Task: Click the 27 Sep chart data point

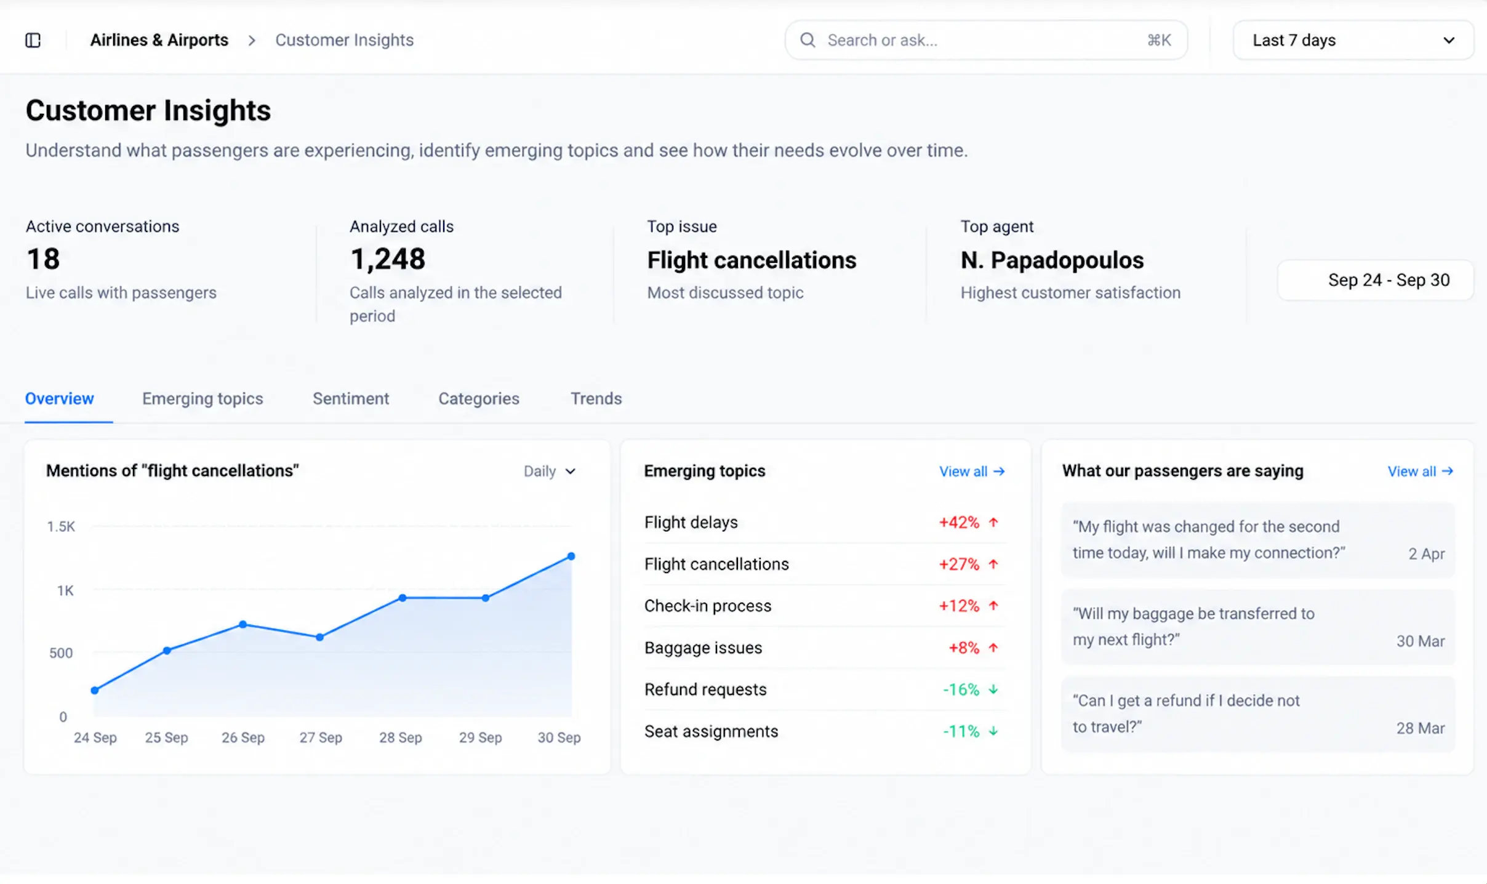Action: (320, 637)
